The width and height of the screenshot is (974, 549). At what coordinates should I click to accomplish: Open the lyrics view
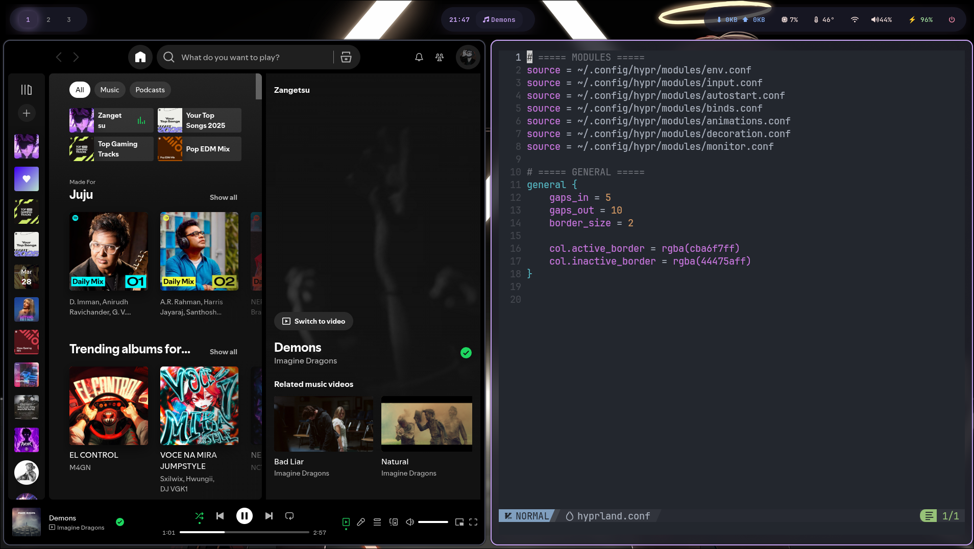[361, 522]
